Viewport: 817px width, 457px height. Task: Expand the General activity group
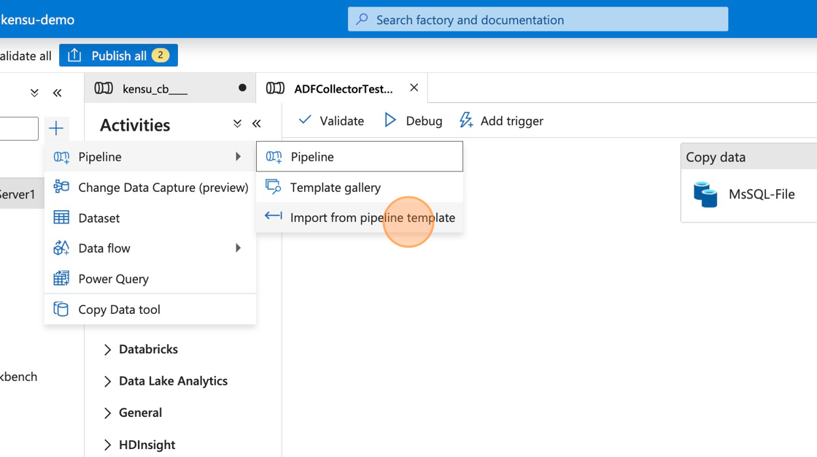click(x=107, y=413)
